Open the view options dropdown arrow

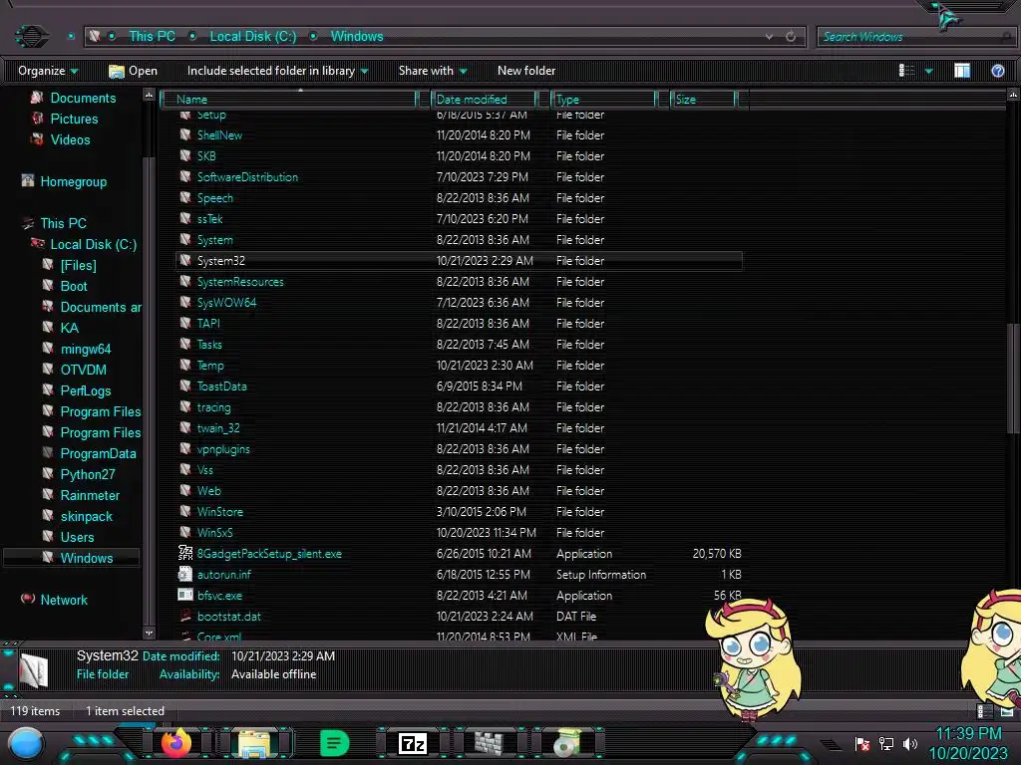[929, 71]
